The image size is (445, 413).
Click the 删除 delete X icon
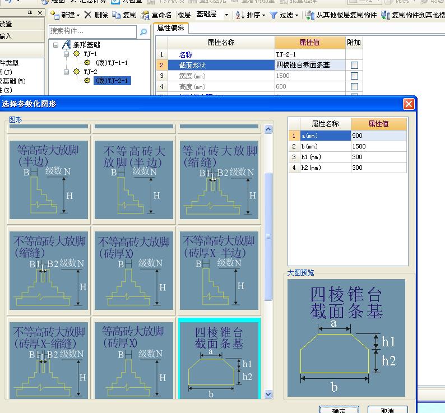tap(88, 15)
